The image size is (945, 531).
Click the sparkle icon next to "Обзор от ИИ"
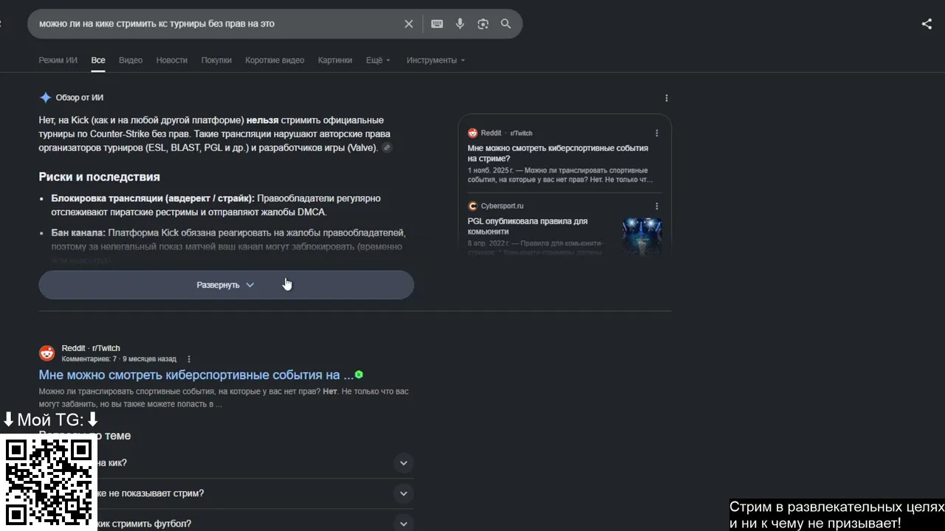pos(45,97)
